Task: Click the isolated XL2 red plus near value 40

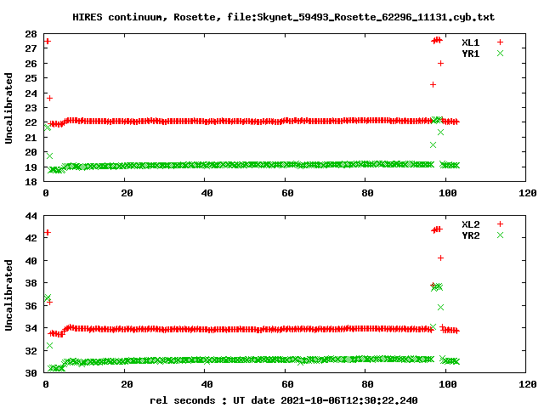Action: [x=440, y=258]
